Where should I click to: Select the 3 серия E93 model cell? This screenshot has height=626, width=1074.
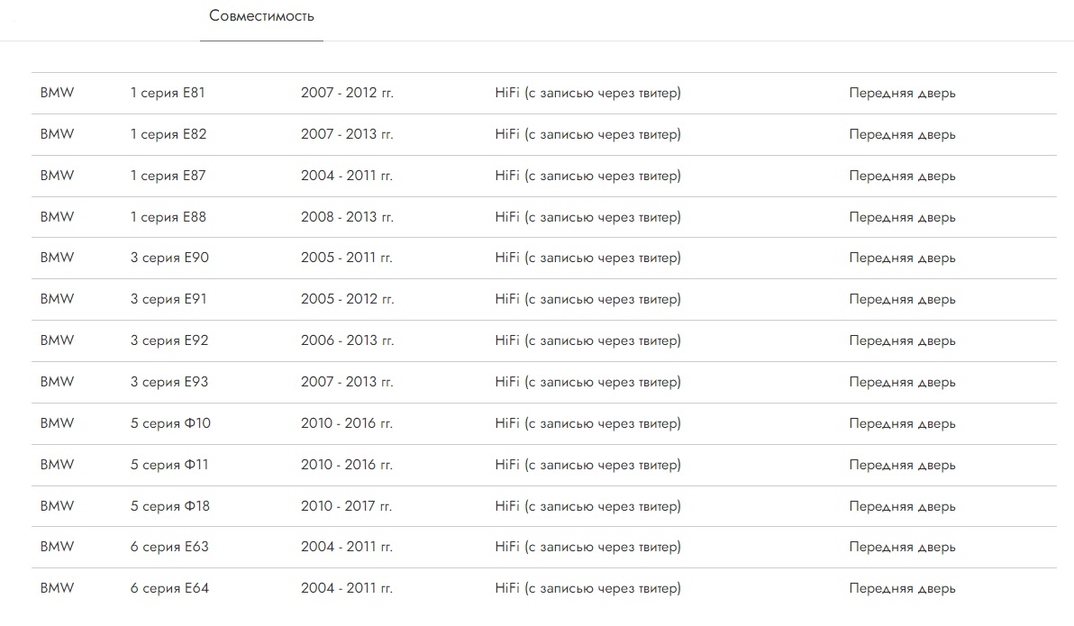pos(169,382)
